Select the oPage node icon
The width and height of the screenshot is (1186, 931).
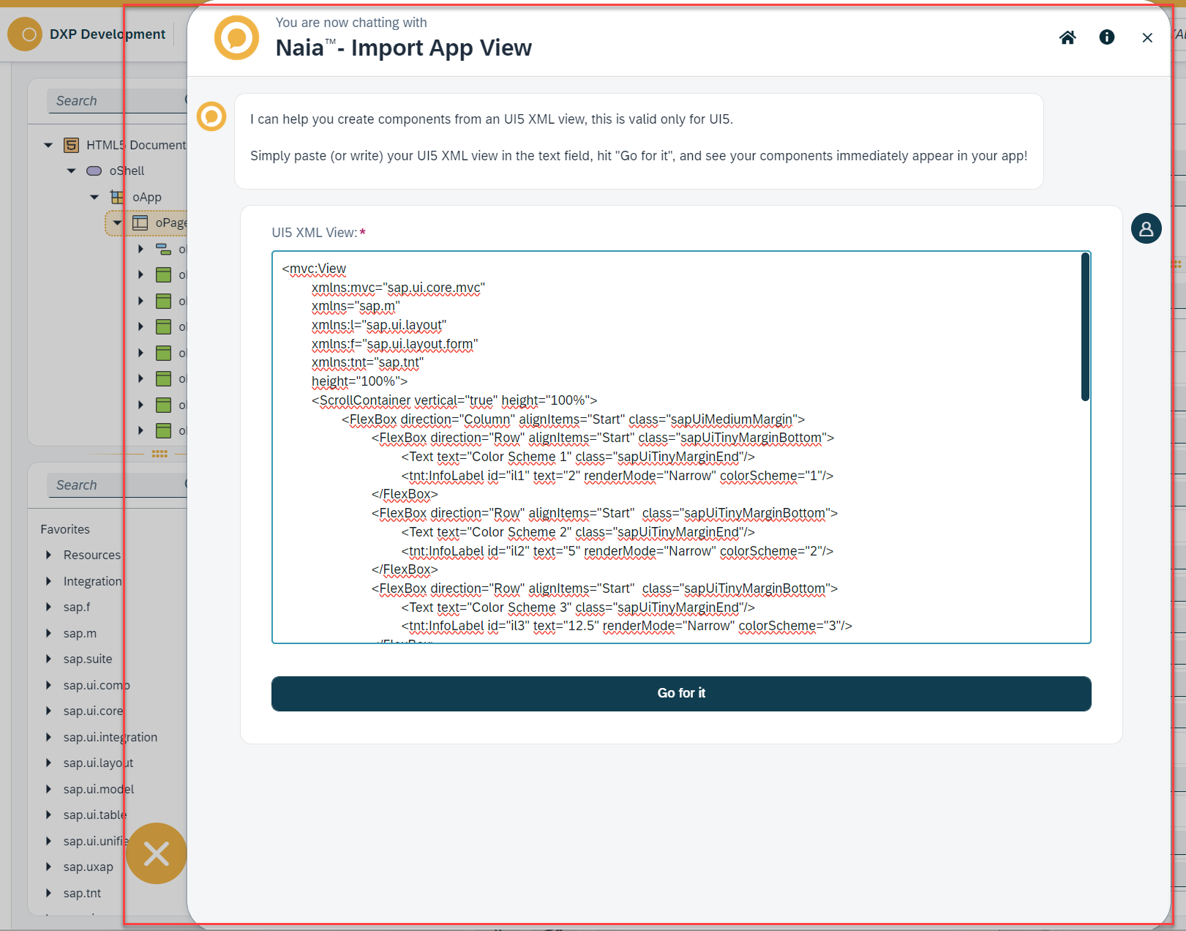(x=140, y=223)
